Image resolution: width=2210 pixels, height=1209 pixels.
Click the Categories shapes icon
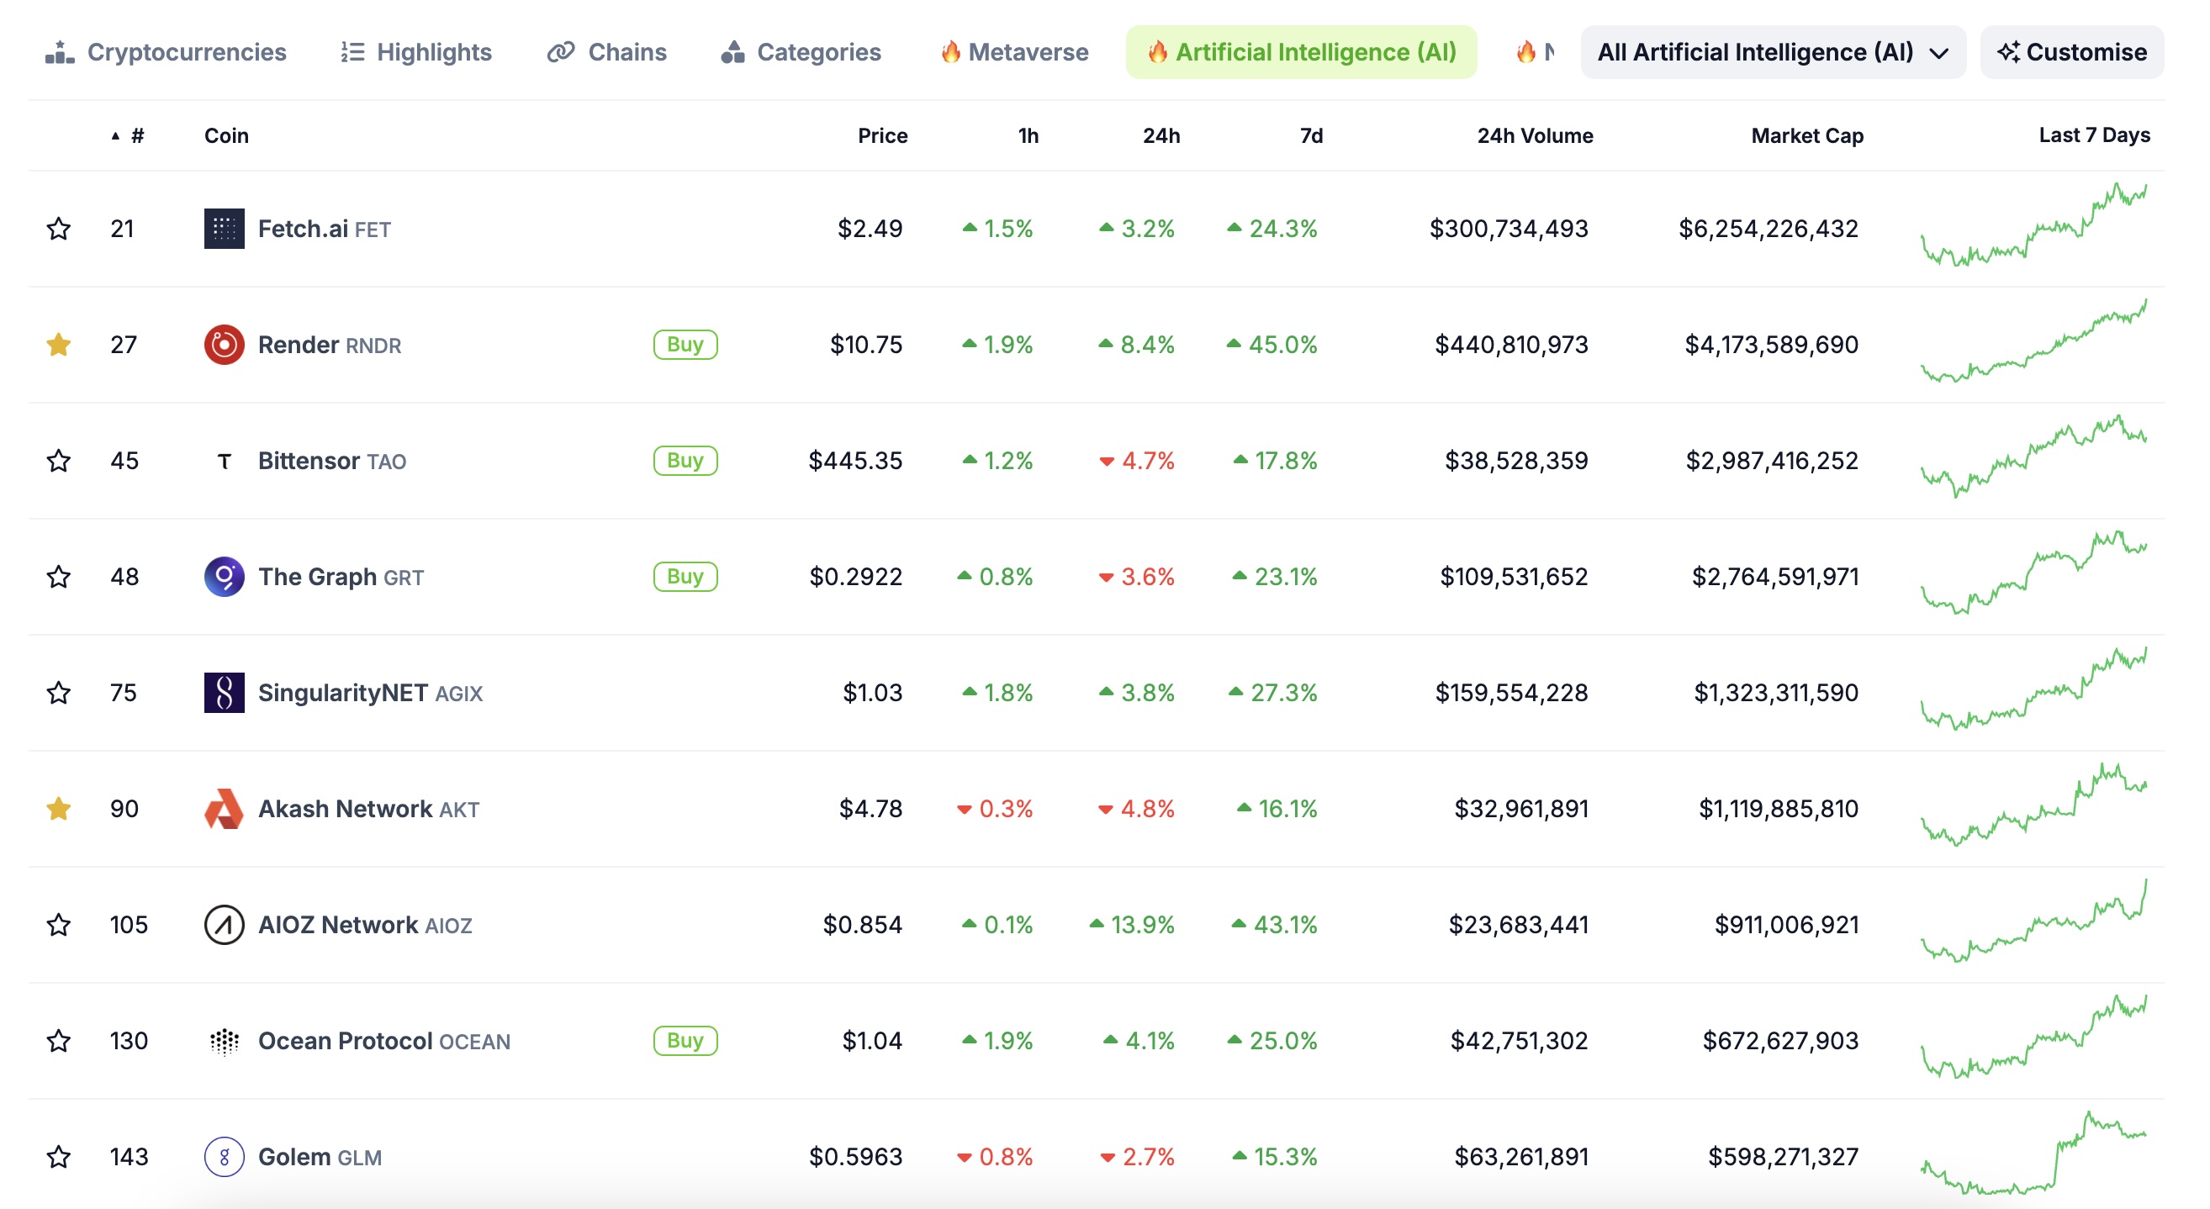732,52
